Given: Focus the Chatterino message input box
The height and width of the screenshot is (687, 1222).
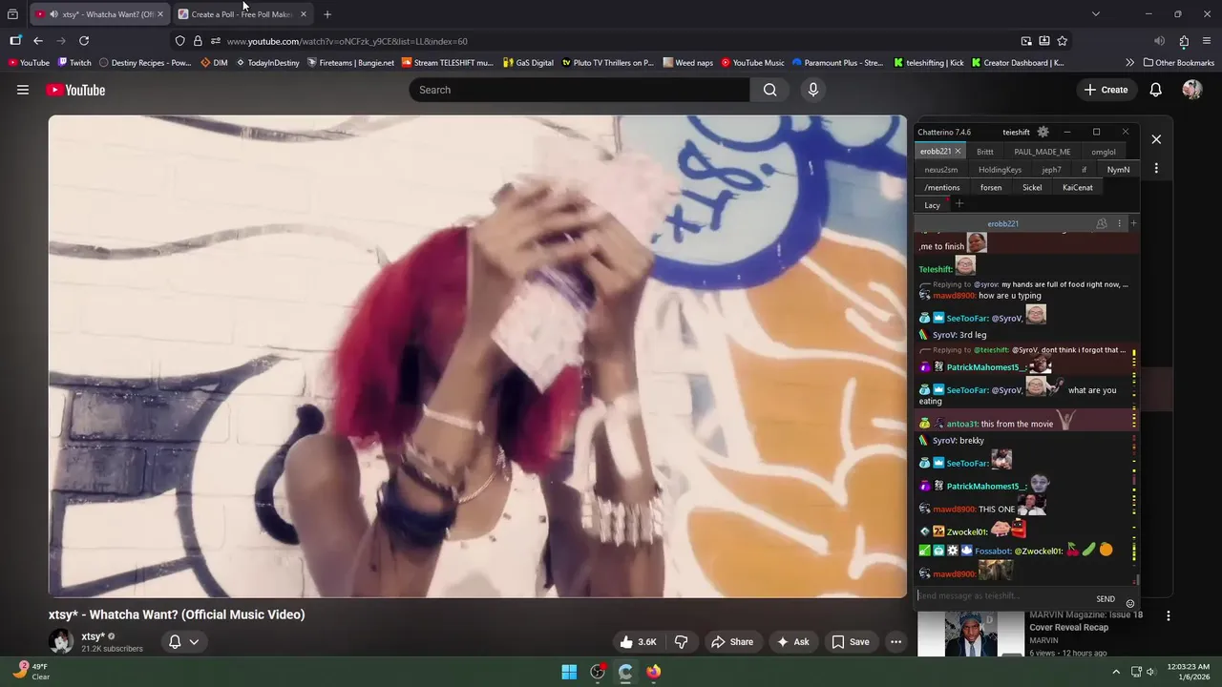Looking at the screenshot, I should click(1002, 596).
